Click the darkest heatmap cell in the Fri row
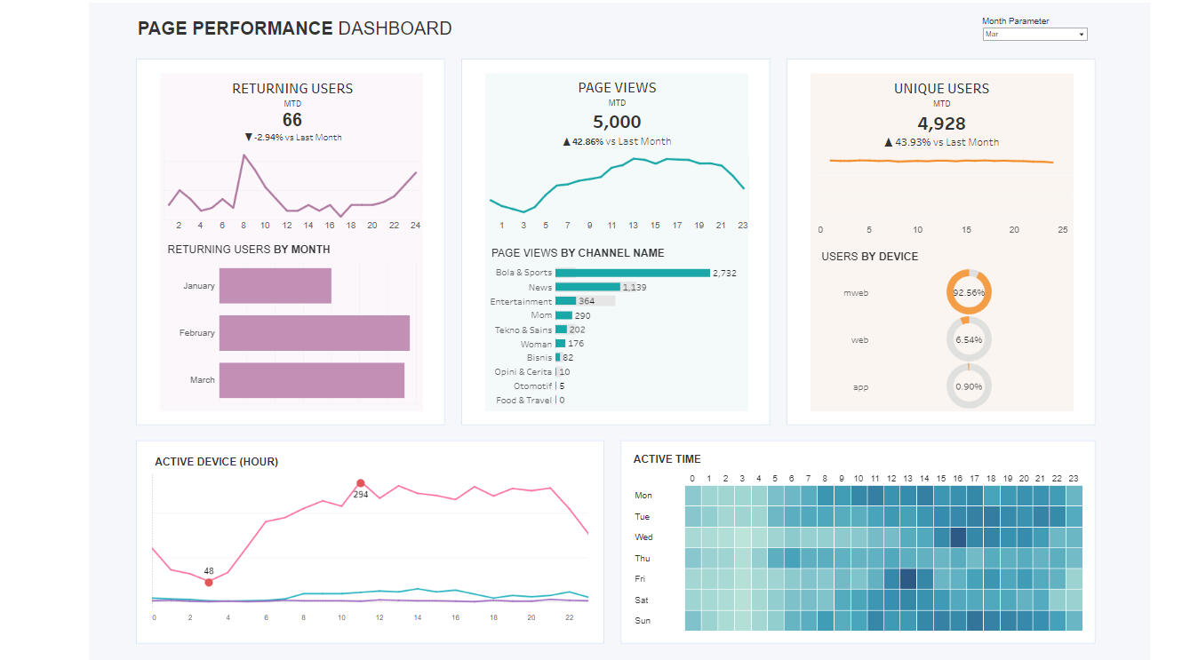1198x660 pixels. tap(907, 579)
